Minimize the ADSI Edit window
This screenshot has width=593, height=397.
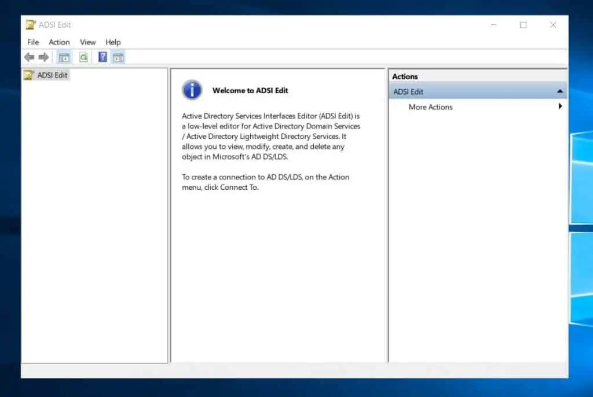493,25
